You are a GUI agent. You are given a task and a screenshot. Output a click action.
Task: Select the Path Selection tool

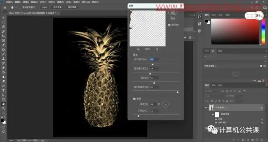coord(3,95)
